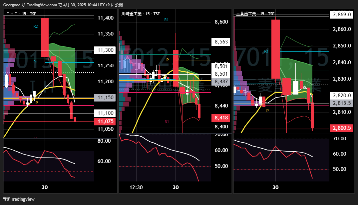Click the P pivot label on 三菱重工業 chart
Image resolution: width=358 pixels, height=205 pixels.
pos(267,110)
